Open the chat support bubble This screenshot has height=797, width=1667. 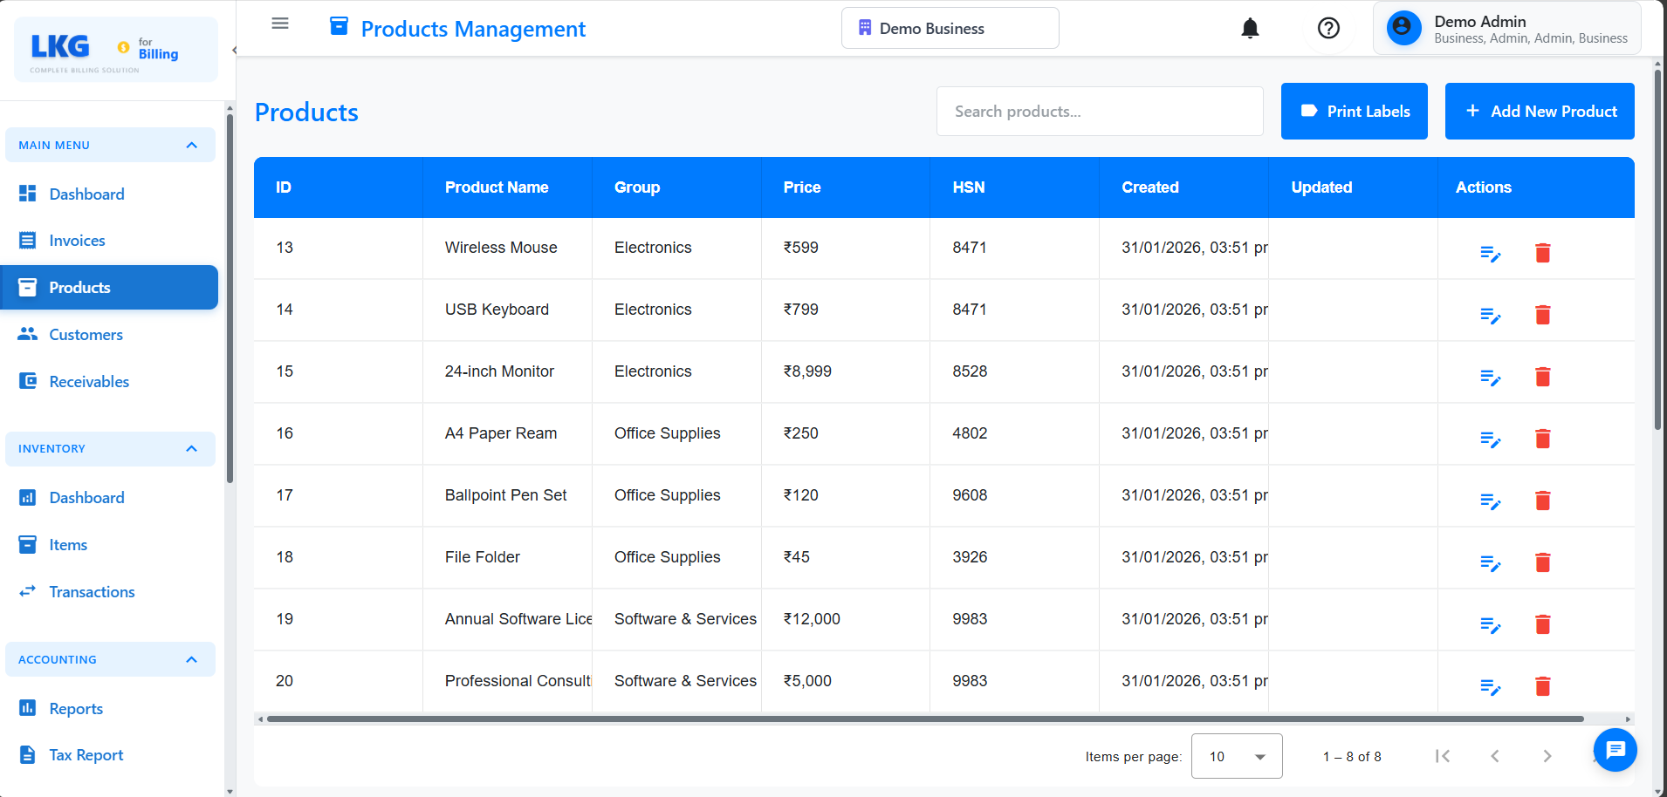coord(1615,750)
